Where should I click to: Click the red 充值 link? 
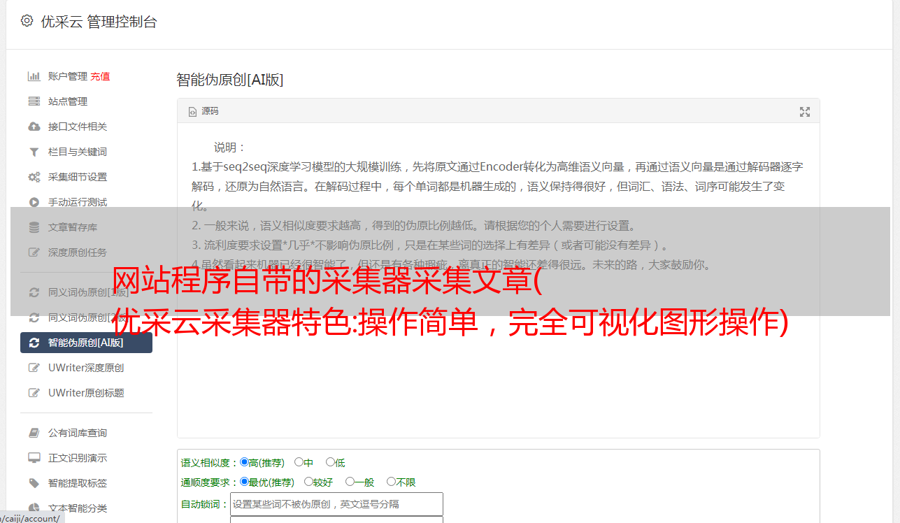coord(100,76)
